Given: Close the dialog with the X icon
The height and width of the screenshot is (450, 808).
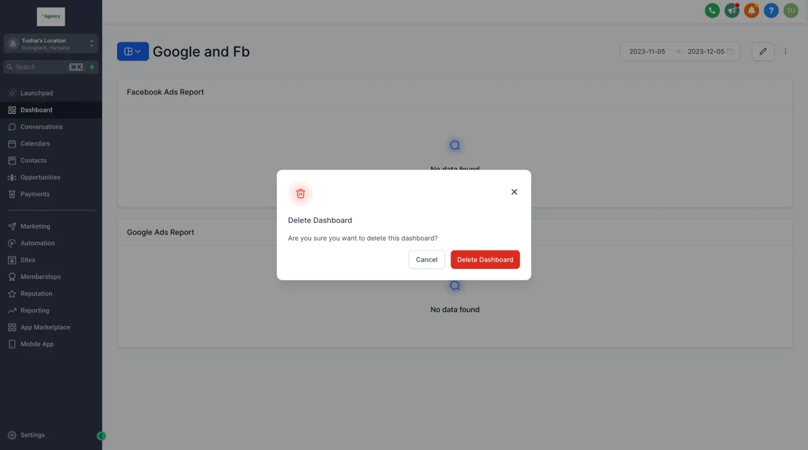Looking at the screenshot, I should (514, 192).
